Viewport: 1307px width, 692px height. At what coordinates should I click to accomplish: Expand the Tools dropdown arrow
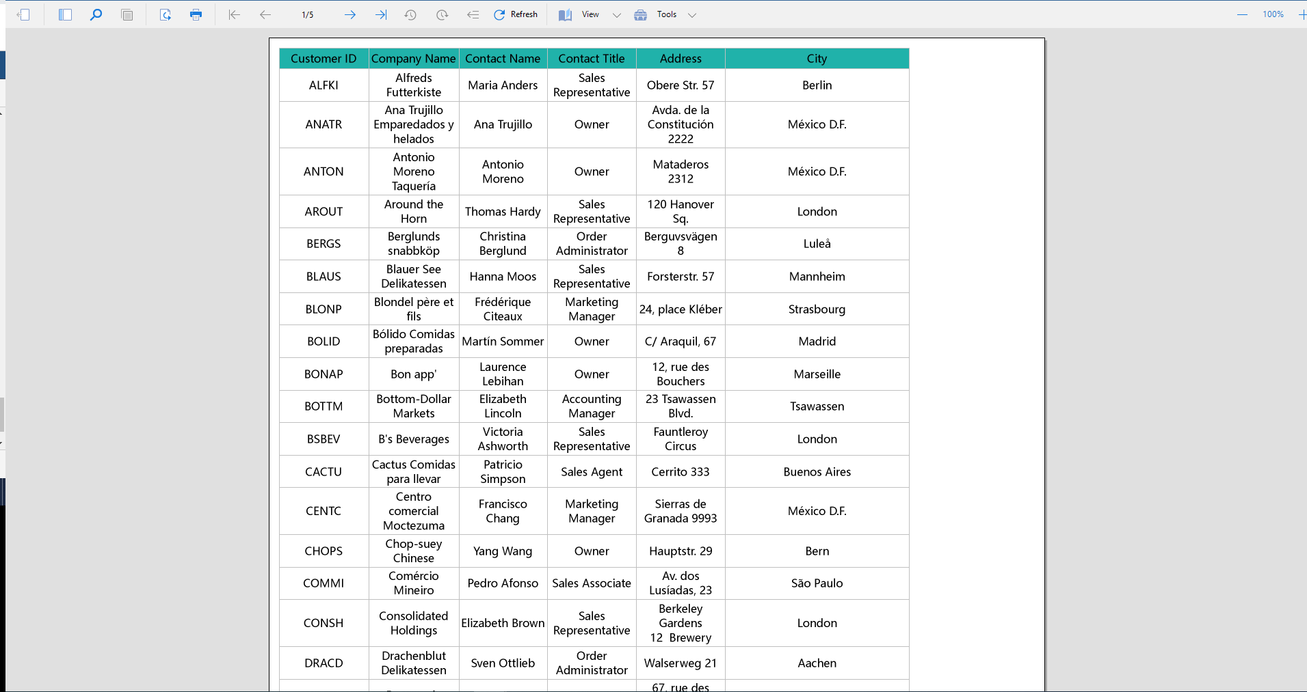[692, 15]
